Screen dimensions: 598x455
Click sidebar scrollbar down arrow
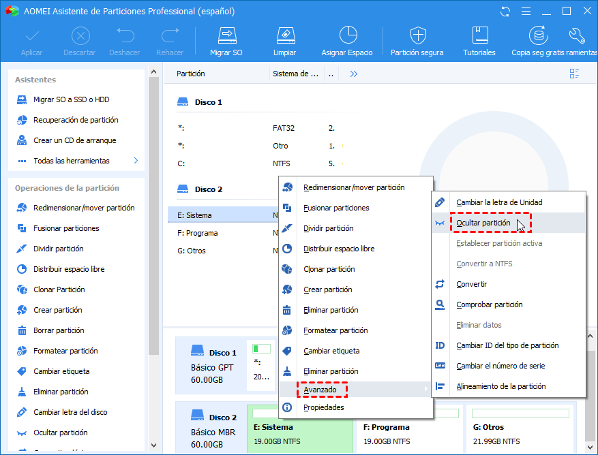[x=153, y=445]
